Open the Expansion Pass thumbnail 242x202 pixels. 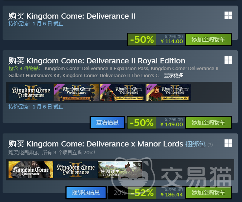pyautogui.click(x=77, y=92)
